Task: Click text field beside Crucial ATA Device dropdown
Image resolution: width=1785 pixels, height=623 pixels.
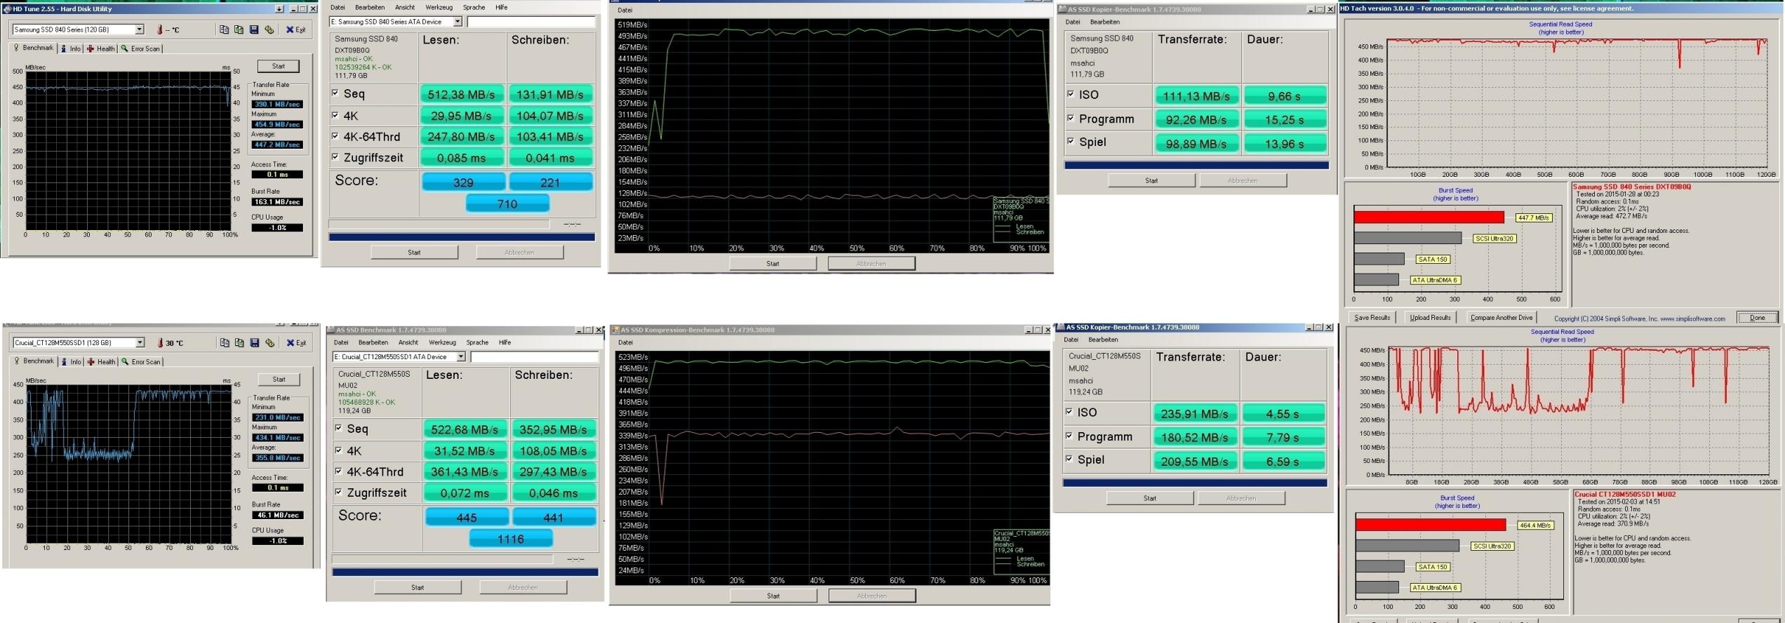Action: click(535, 357)
